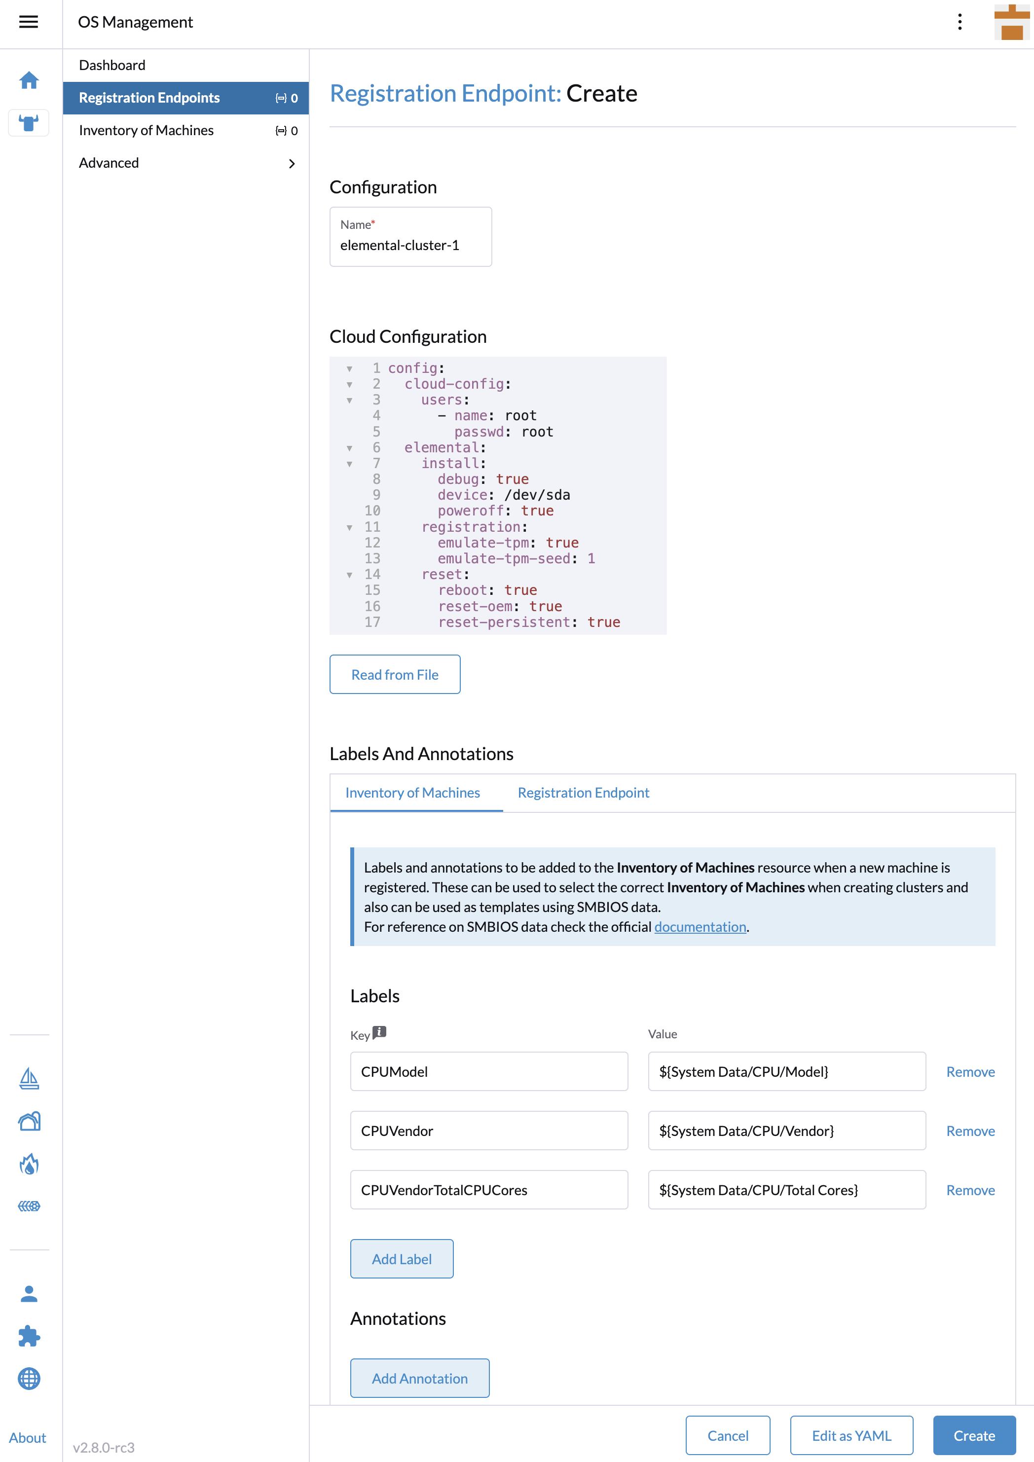Click the Read from File button
The width and height of the screenshot is (1034, 1462).
[395, 674]
